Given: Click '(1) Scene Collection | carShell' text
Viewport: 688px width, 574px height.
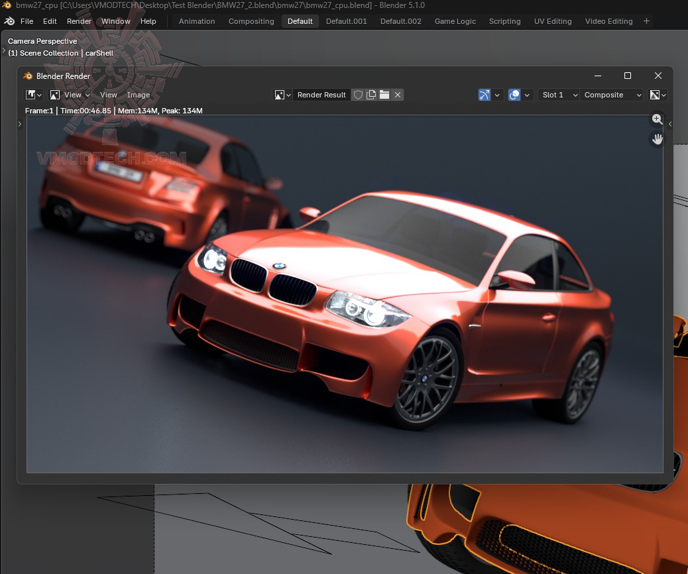Looking at the screenshot, I should pos(60,53).
